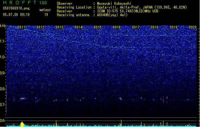Image resolution: width=200 pixels, height=127 pixels.
Task: Click the Observer field label
Action: pos(65,3)
